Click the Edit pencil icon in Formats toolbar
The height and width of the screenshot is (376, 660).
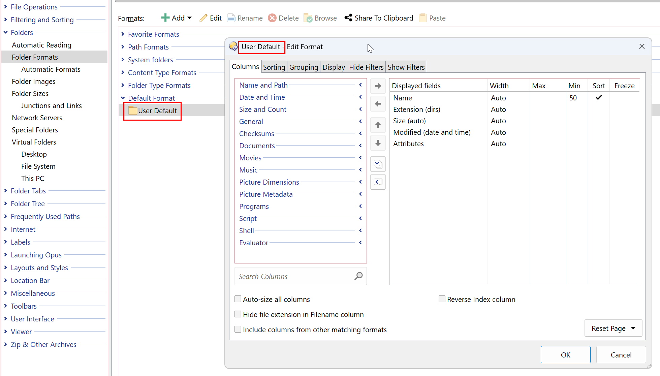[x=203, y=18]
